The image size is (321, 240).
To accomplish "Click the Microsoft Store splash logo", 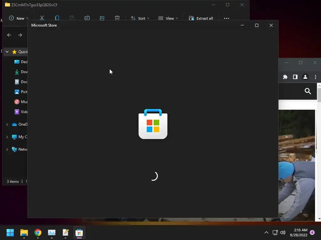I will 153,124.
